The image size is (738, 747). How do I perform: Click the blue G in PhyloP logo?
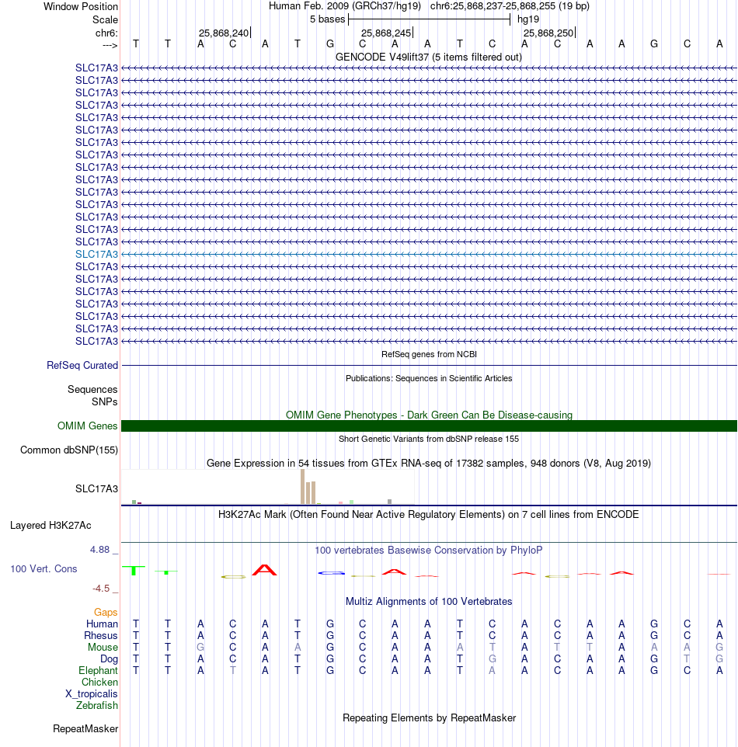click(x=332, y=572)
